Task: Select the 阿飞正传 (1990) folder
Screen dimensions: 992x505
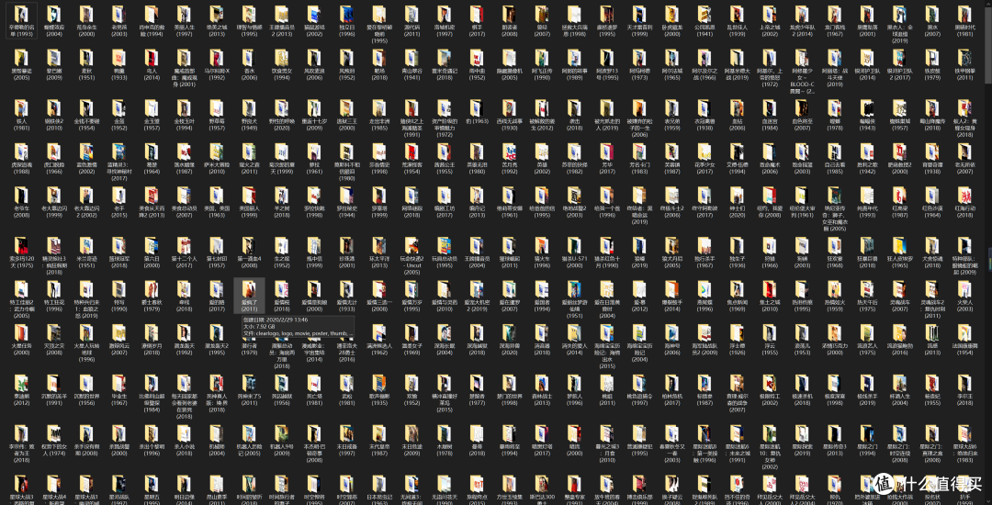Action: tap(542, 66)
